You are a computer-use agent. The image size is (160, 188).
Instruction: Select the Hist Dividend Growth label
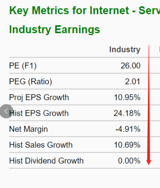click(46, 161)
